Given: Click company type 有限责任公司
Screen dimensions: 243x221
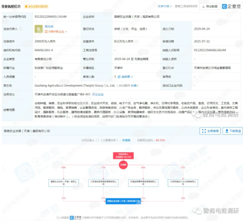Looking at the screenshot, I should pyautogui.click(x=43, y=59).
